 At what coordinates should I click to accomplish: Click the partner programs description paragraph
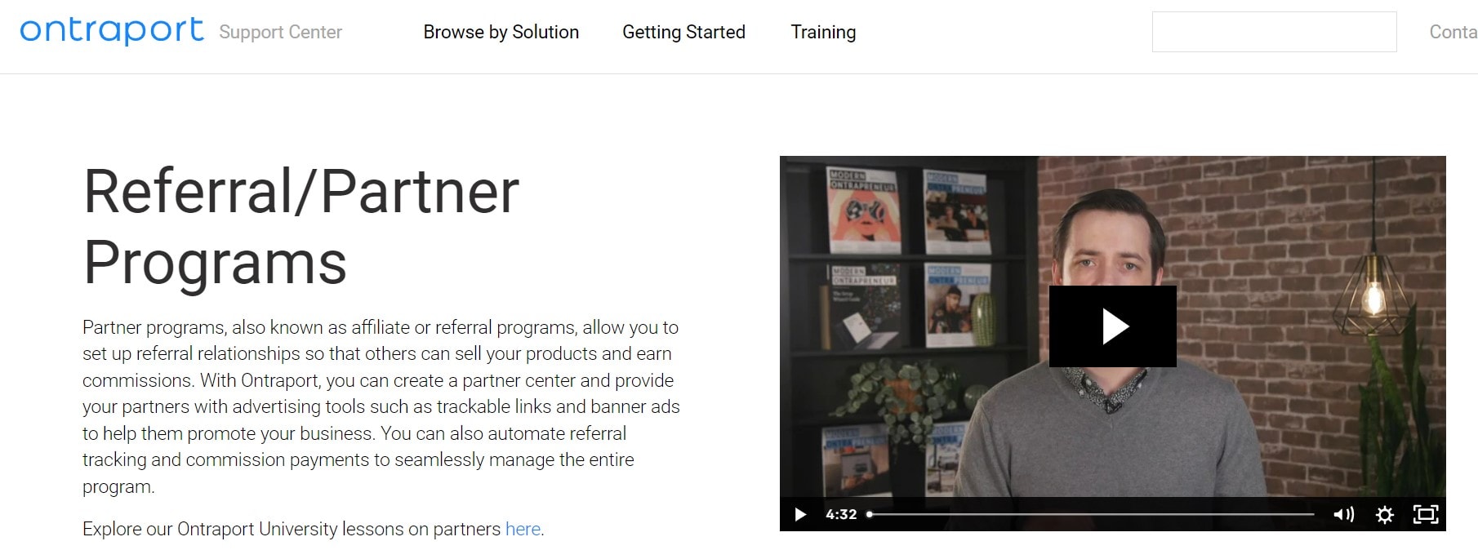[x=381, y=406]
